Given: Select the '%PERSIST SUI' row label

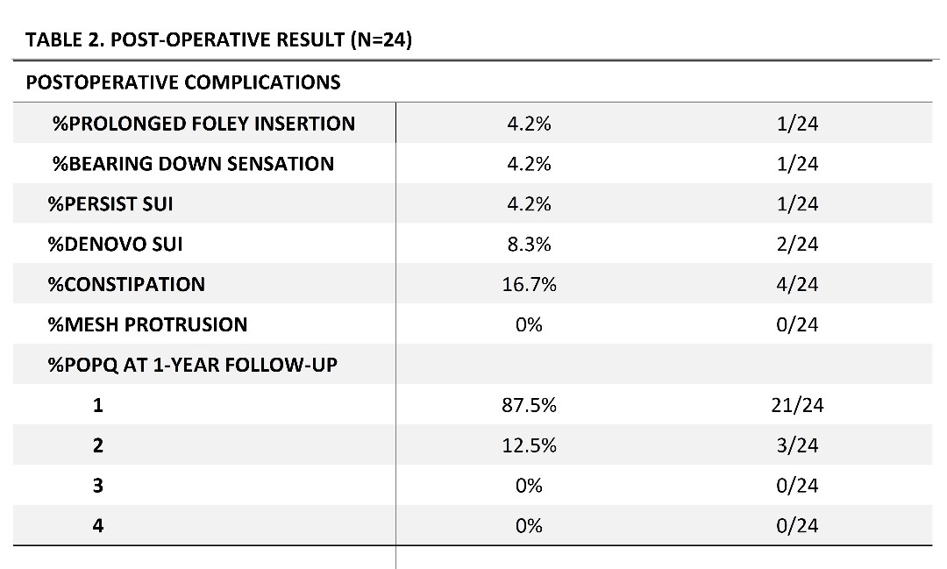Looking at the screenshot, I should (110, 204).
